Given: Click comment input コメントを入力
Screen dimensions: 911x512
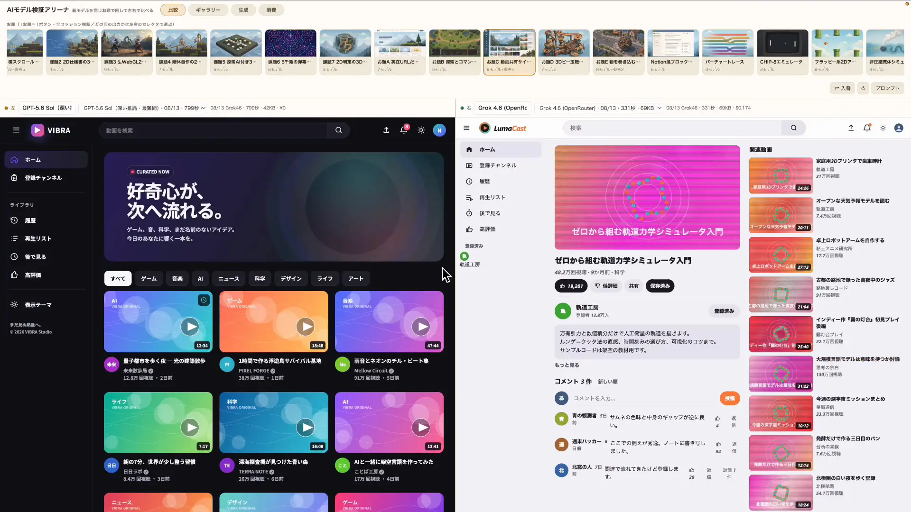Looking at the screenshot, I should tap(643, 398).
